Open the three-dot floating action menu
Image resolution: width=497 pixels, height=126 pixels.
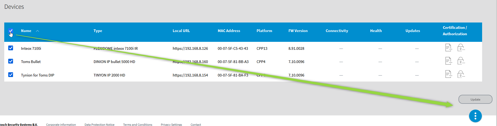pos(475,116)
